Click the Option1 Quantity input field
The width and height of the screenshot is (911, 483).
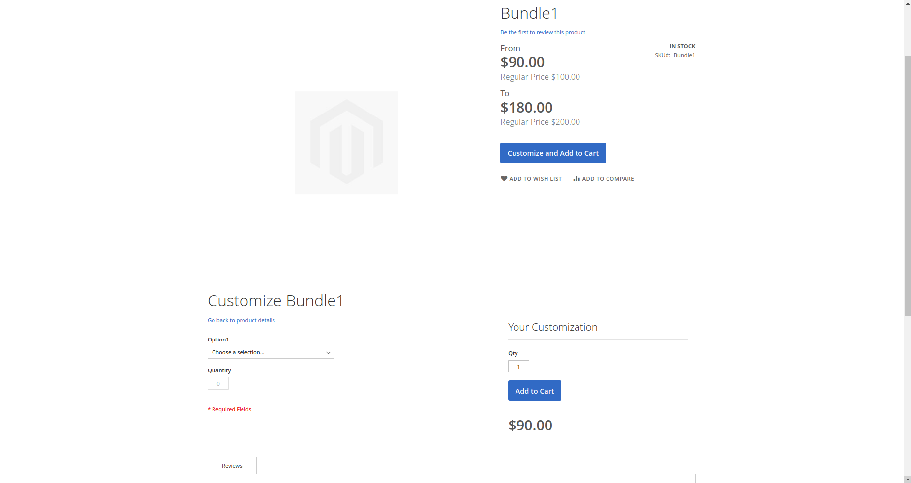point(218,384)
